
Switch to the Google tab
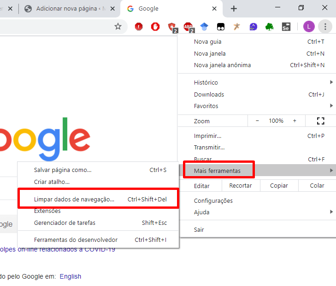171,9
